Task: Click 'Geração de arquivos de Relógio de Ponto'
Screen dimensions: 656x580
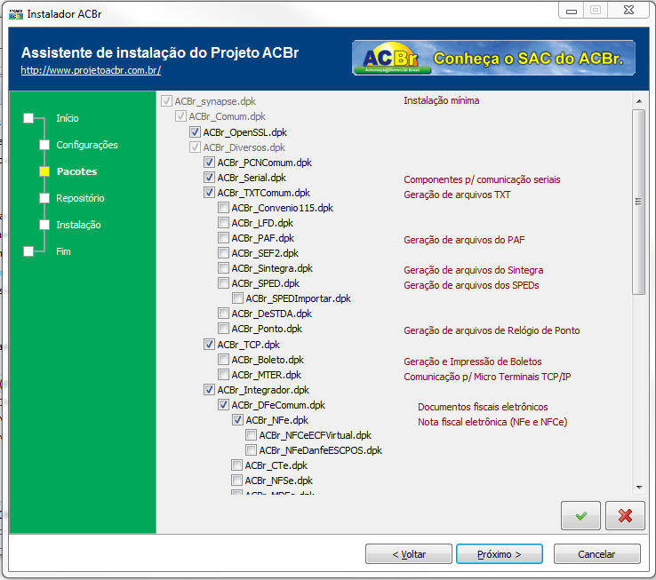Action: pyautogui.click(x=492, y=330)
